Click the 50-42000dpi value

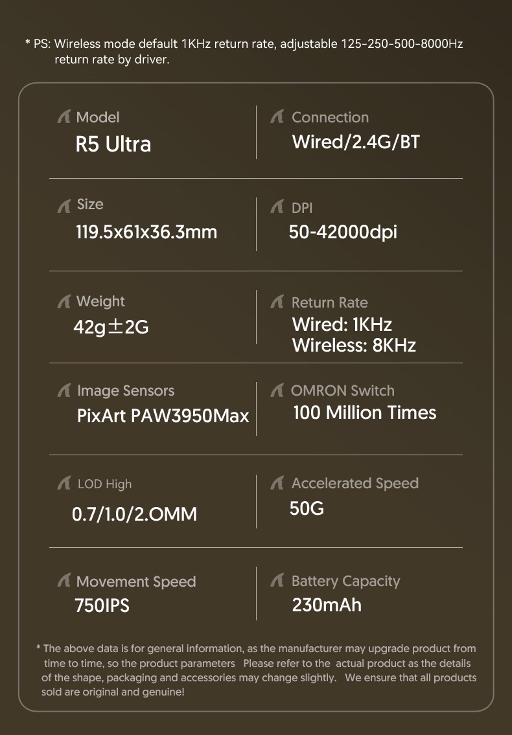tap(343, 232)
